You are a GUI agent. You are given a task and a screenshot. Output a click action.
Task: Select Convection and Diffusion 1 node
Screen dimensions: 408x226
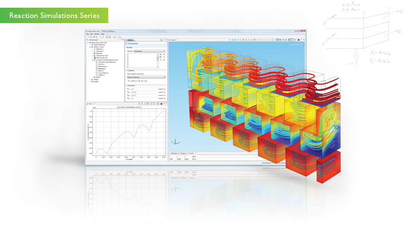click(x=107, y=62)
